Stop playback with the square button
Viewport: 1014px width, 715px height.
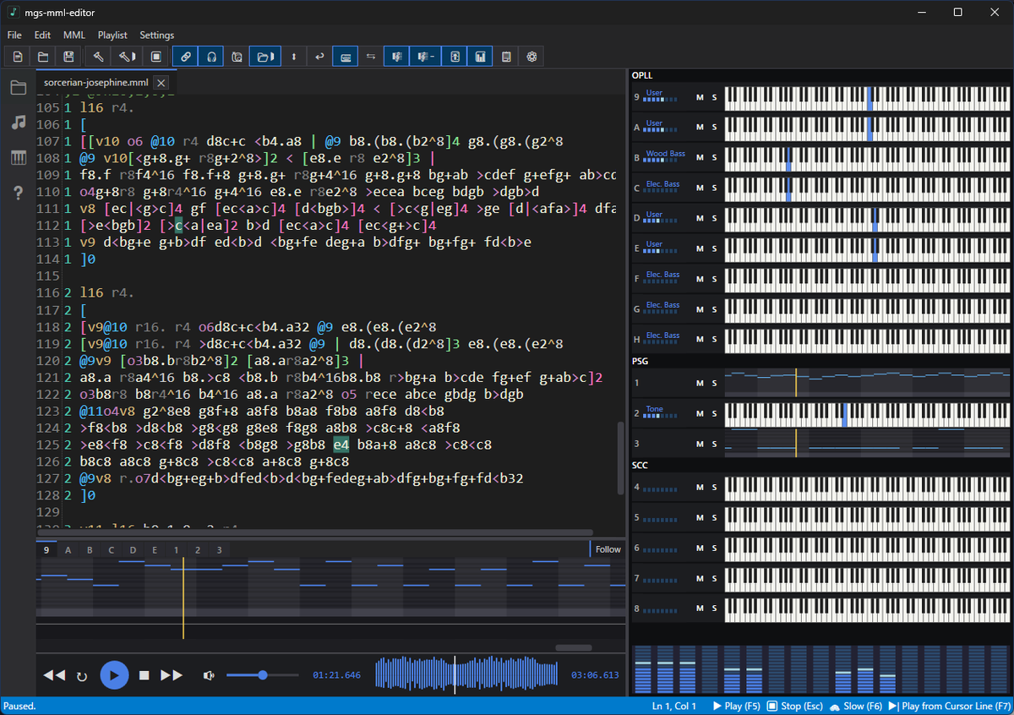click(x=144, y=675)
